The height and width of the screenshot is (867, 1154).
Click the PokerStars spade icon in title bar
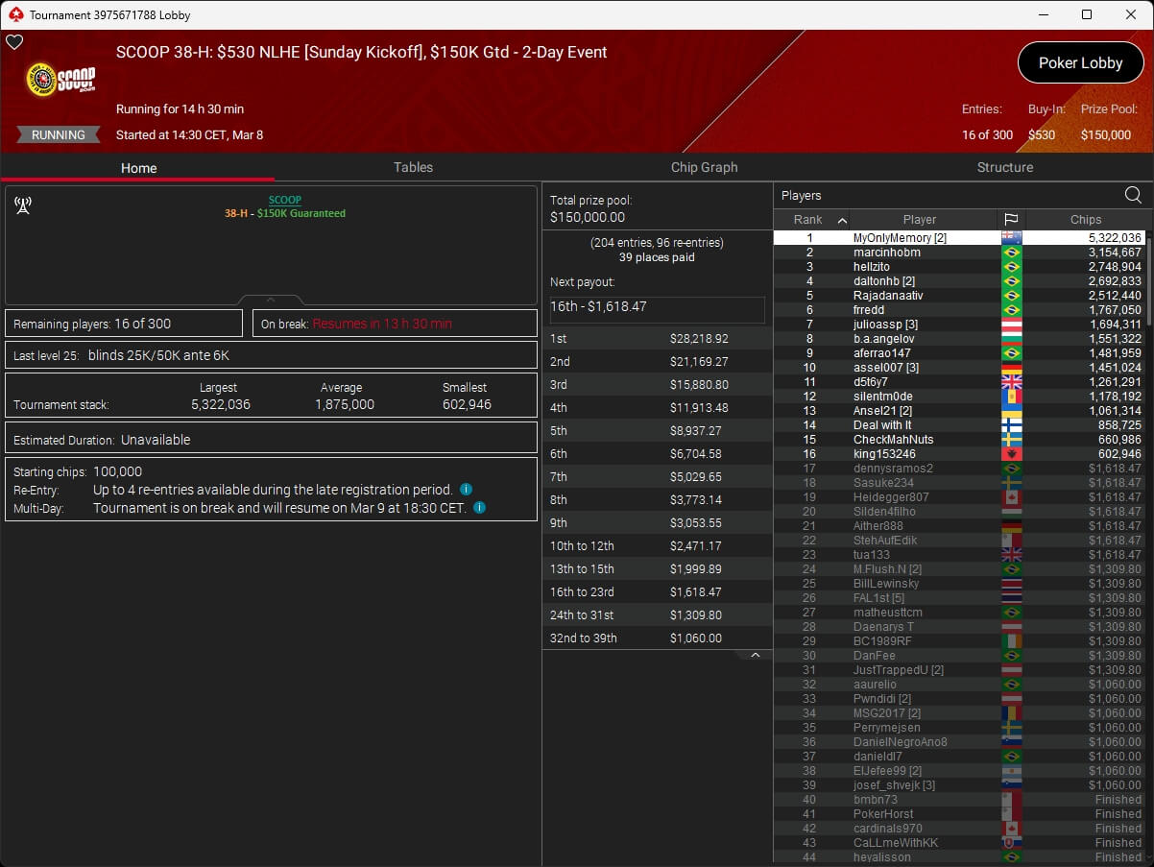coord(15,14)
